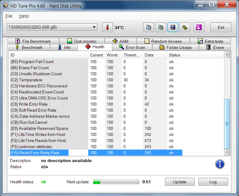This screenshot has height=196, width=239.
Task: Open the Help menu
Action: coord(24,16)
